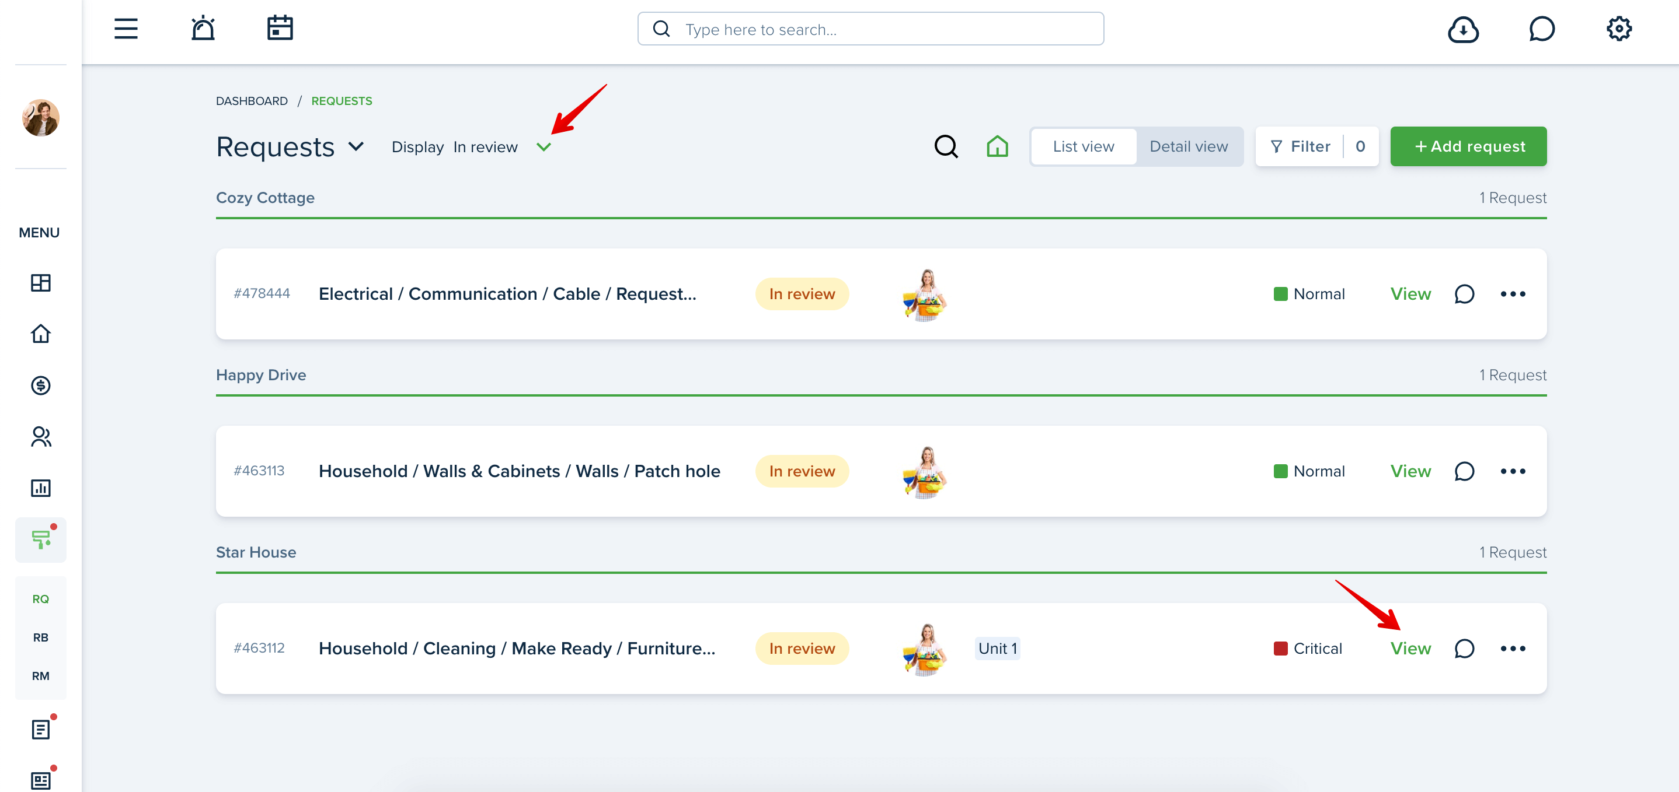Click the In review badge on request #463113

802,471
